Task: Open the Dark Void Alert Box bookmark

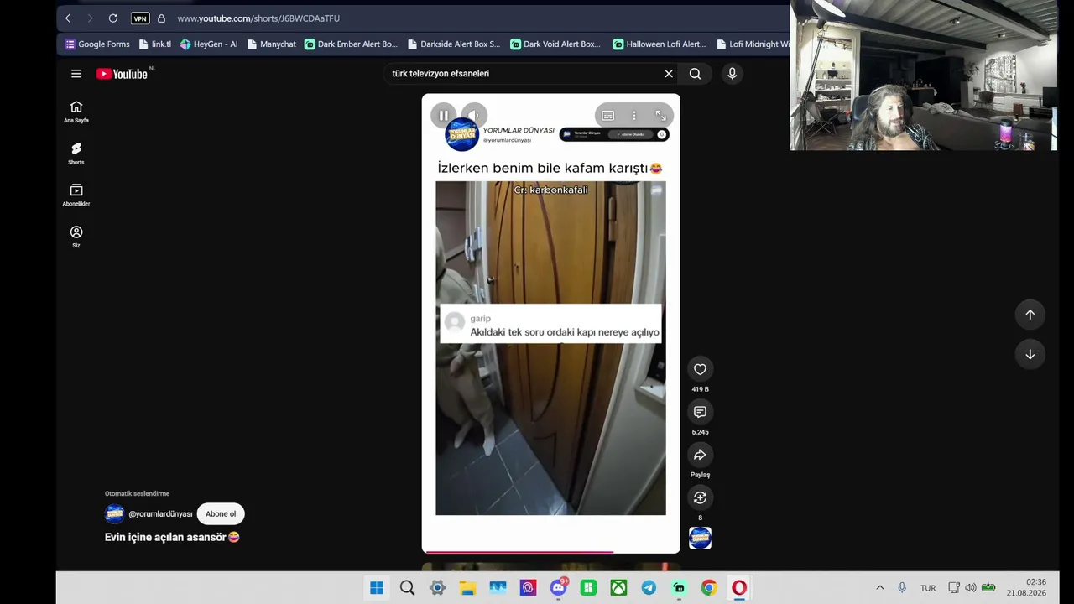Action: (x=555, y=44)
